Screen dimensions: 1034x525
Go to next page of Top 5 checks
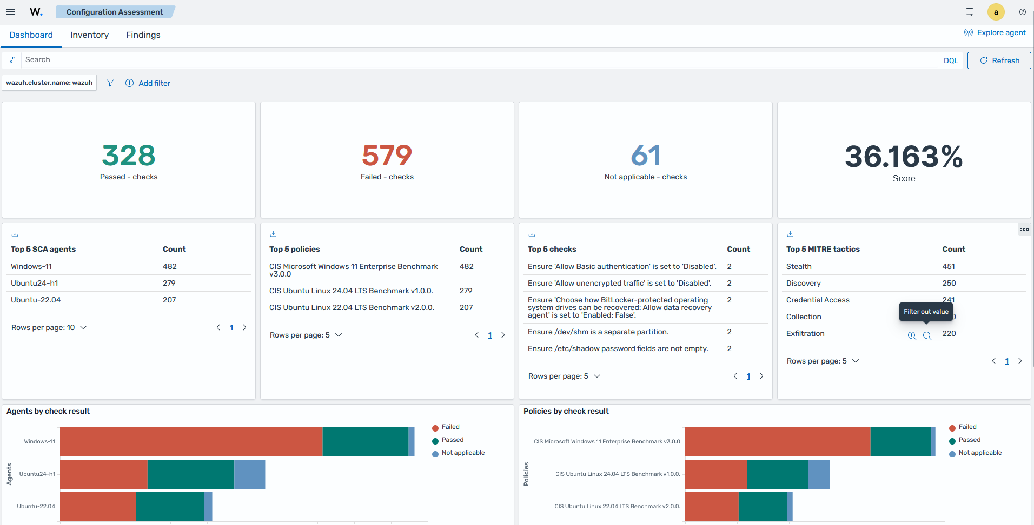point(761,376)
